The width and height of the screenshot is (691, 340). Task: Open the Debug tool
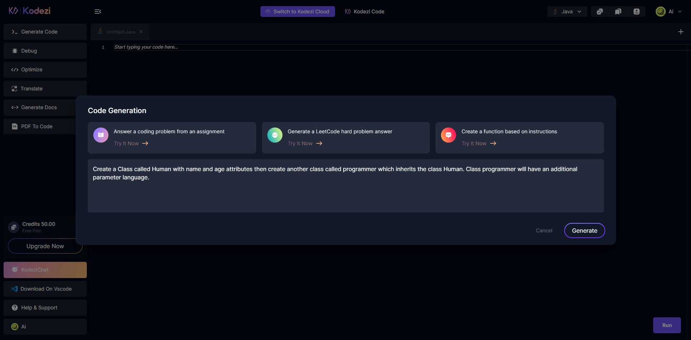point(45,51)
